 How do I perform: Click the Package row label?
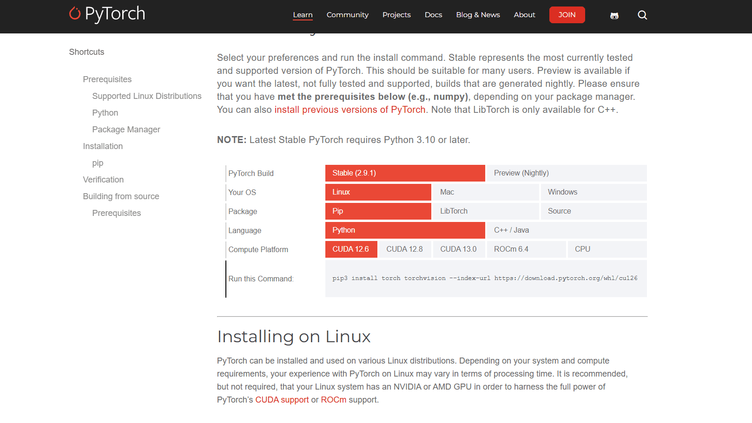[x=243, y=211]
